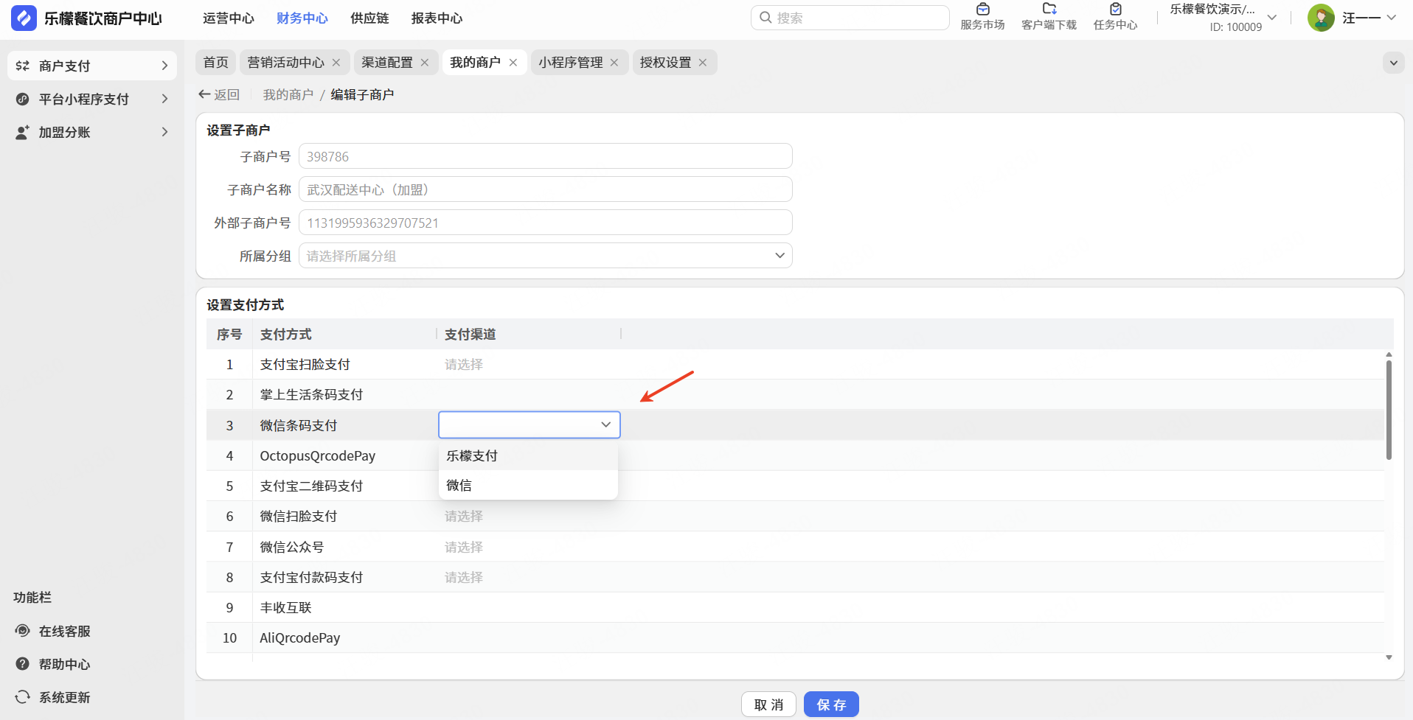This screenshot has width=1413, height=720.
Task: Click the scrollbar down arrow
Action: (x=1389, y=657)
